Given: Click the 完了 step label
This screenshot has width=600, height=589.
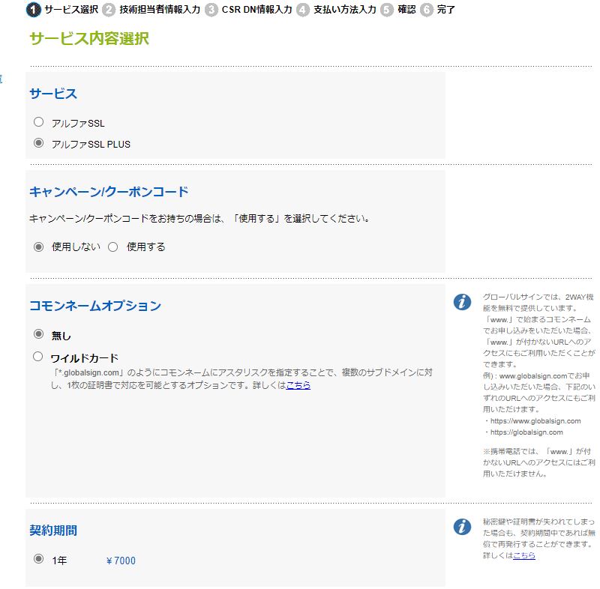Looking at the screenshot, I should point(446,10).
